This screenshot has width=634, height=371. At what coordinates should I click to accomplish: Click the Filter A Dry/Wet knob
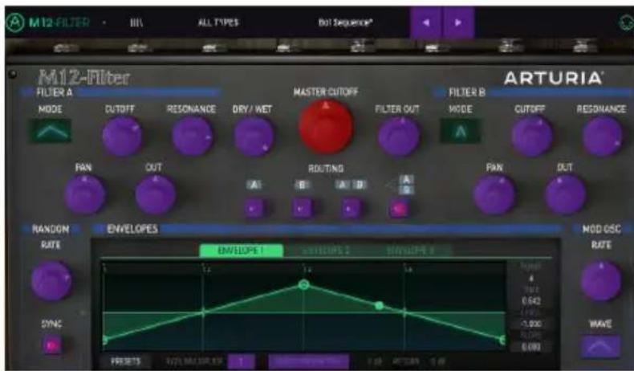[254, 137]
